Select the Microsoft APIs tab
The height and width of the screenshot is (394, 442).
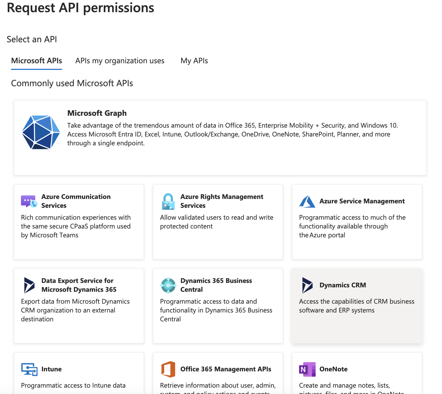tap(36, 61)
